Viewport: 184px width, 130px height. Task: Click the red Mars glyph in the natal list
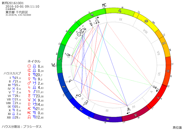coord(29,83)
